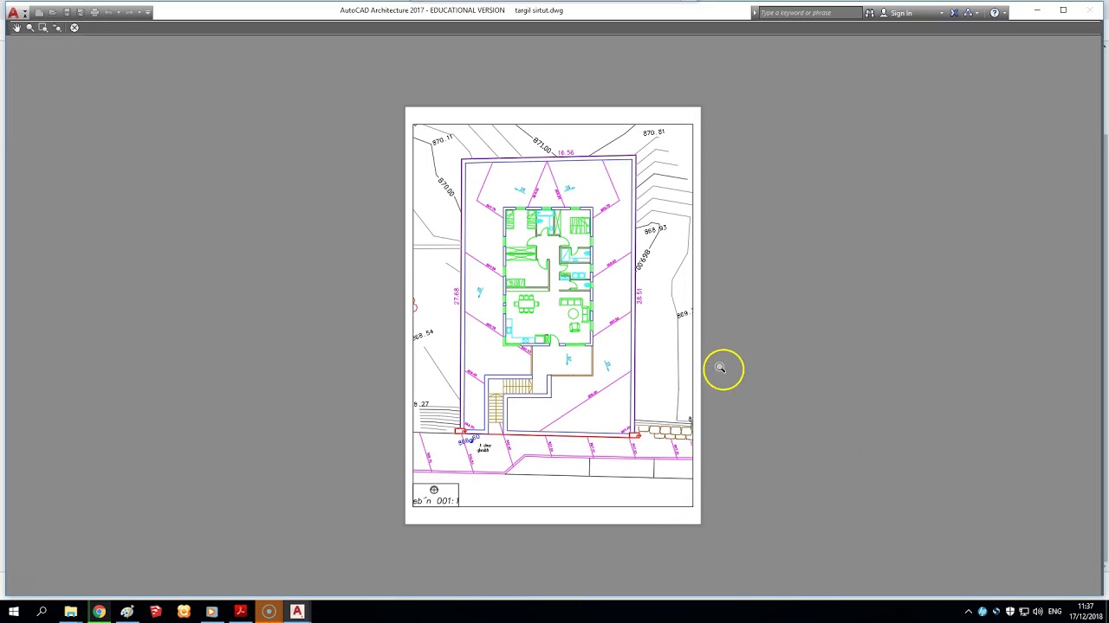Image resolution: width=1109 pixels, height=623 pixels.
Task: Click the binoculars search icon
Action: coord(870,13)
